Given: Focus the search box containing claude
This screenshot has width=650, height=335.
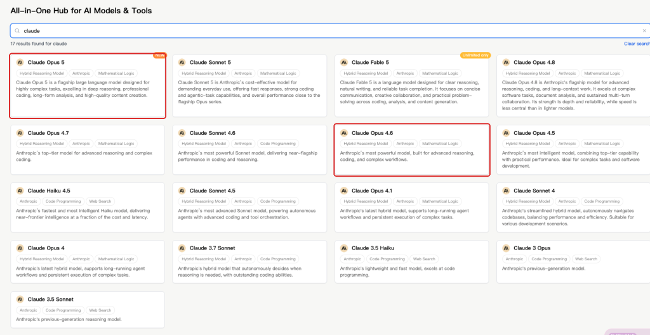Looking at the screenshot, I should click(330, 30).
